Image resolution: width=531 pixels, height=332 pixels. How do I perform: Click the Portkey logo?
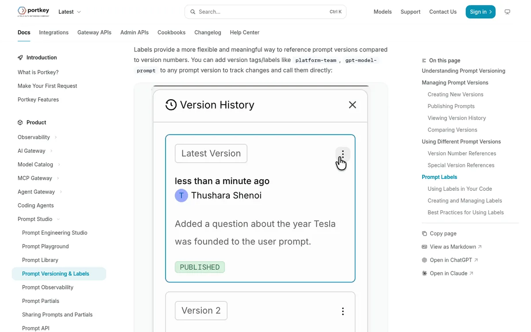click(x=34, y=12)
